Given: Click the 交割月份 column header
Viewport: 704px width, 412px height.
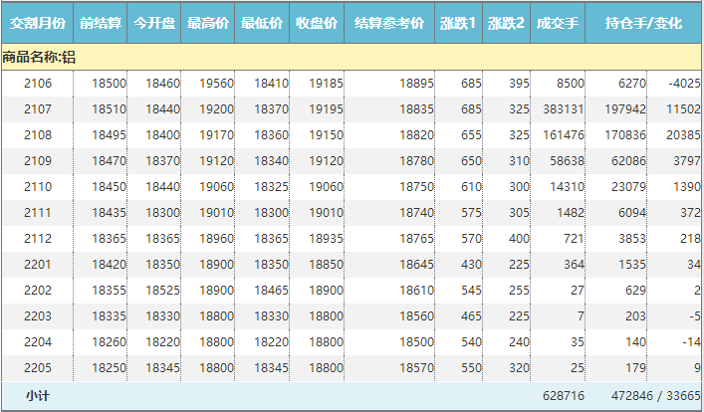Looking at the screenshot, I should pos(37,23).
